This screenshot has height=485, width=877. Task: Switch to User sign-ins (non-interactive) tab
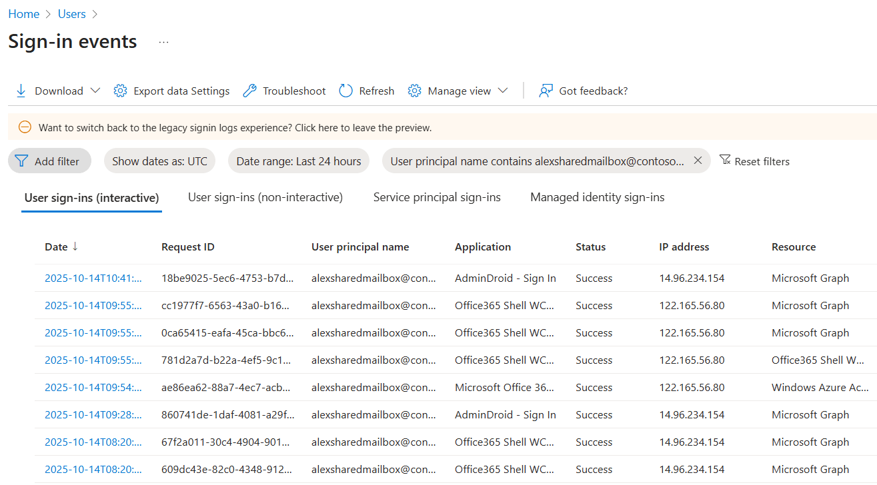[x=265, y=197]
